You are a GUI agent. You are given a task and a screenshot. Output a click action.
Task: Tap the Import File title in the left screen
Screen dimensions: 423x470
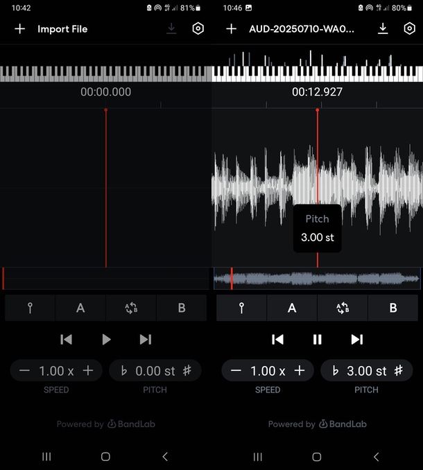(x=62, y=29)
